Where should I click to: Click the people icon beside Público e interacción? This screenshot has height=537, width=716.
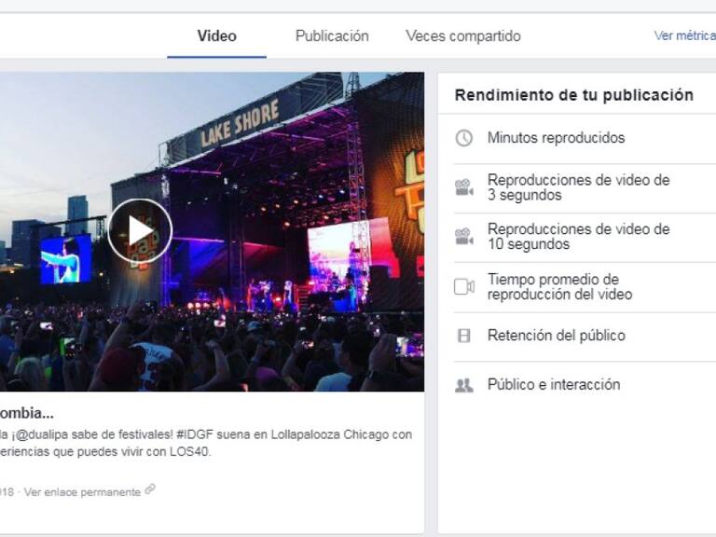click(463, 385)
